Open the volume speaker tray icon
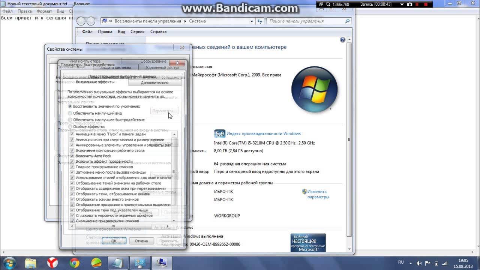This screenshot has width=480, height=270. click(419, 263)
